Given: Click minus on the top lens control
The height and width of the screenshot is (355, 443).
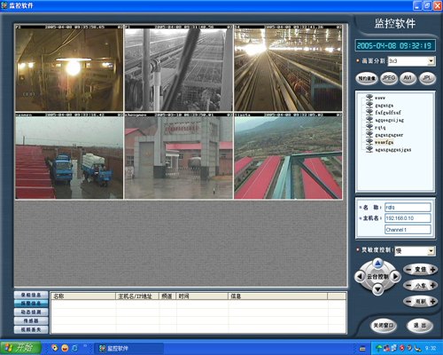Looking at the screenshot, I should [408, 270].
